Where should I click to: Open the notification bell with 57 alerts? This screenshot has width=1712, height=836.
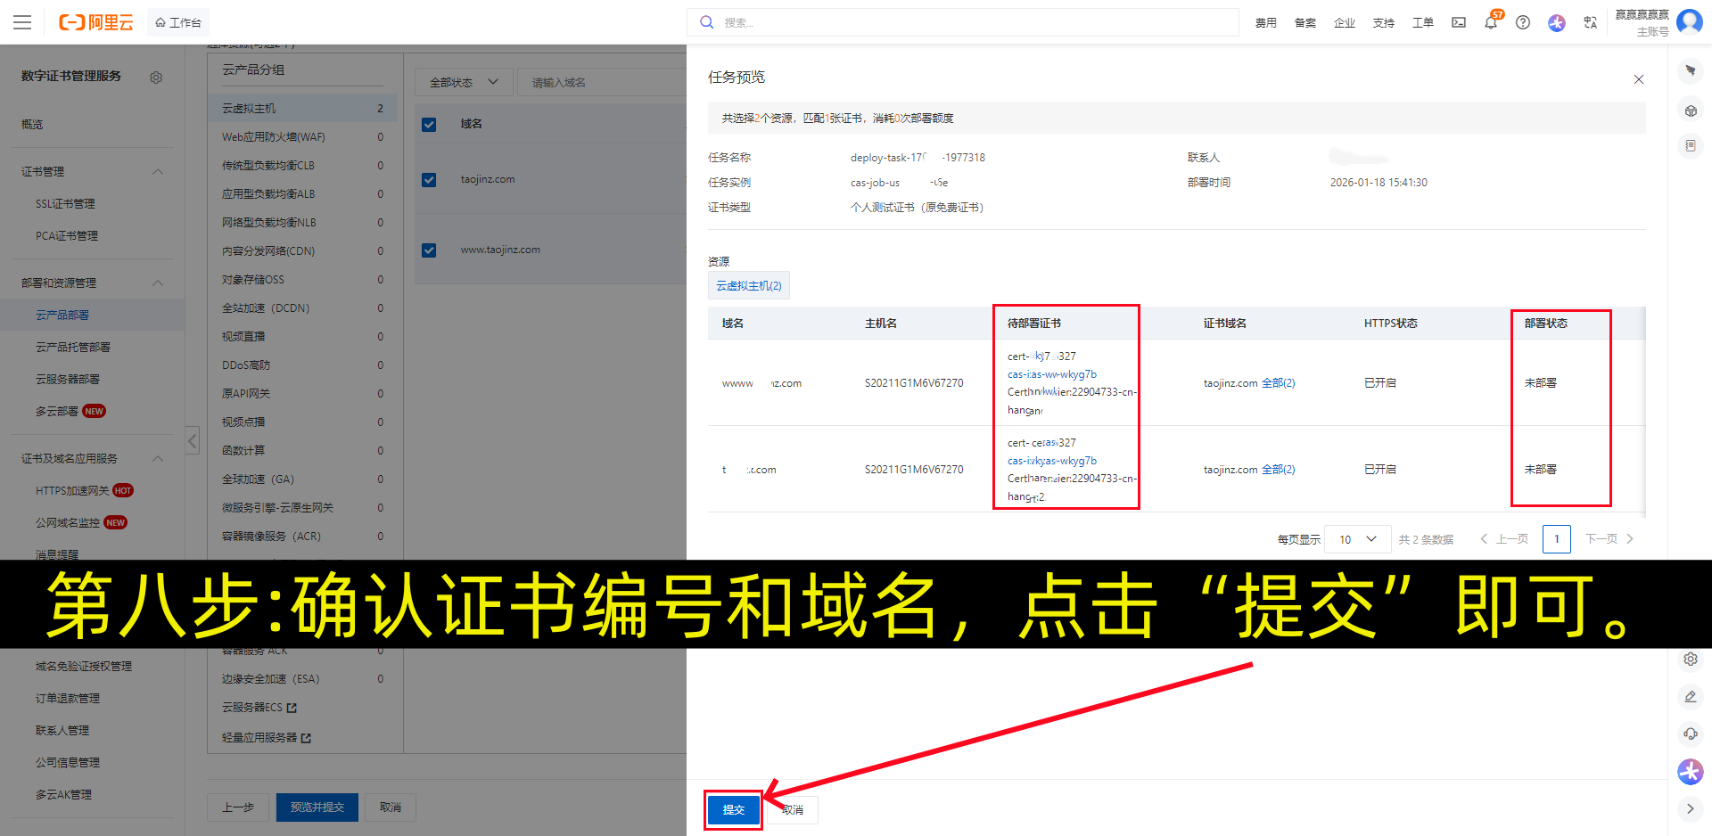pyautogui.click(x=1490, y=22)
